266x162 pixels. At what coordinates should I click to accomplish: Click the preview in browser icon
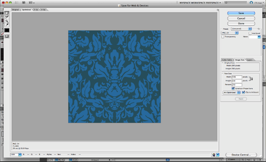click(x=214, y=155)
